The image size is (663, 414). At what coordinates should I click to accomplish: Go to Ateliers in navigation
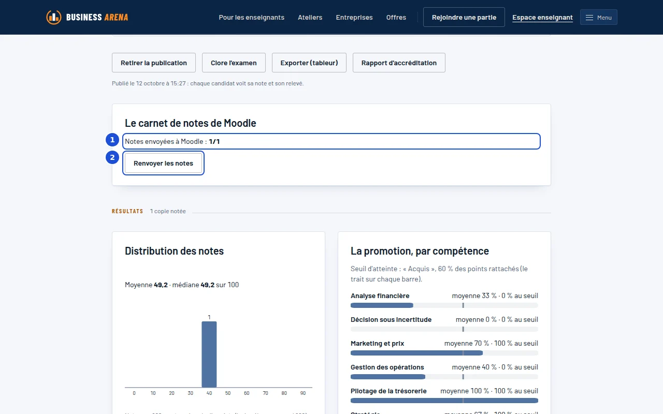tap(310, 17)
